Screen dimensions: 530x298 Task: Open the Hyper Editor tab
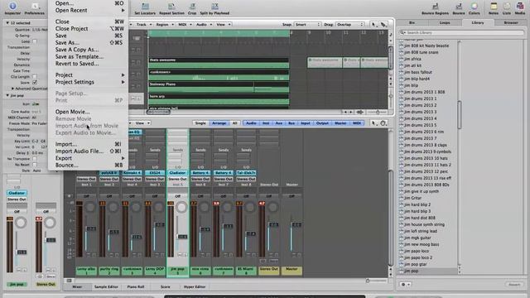point(195,287)
